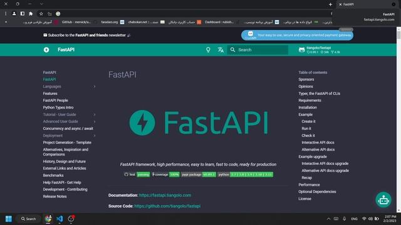Screen dimensions: 401x225
Task: Click the search magnifier icon in header
Action: 232,50
